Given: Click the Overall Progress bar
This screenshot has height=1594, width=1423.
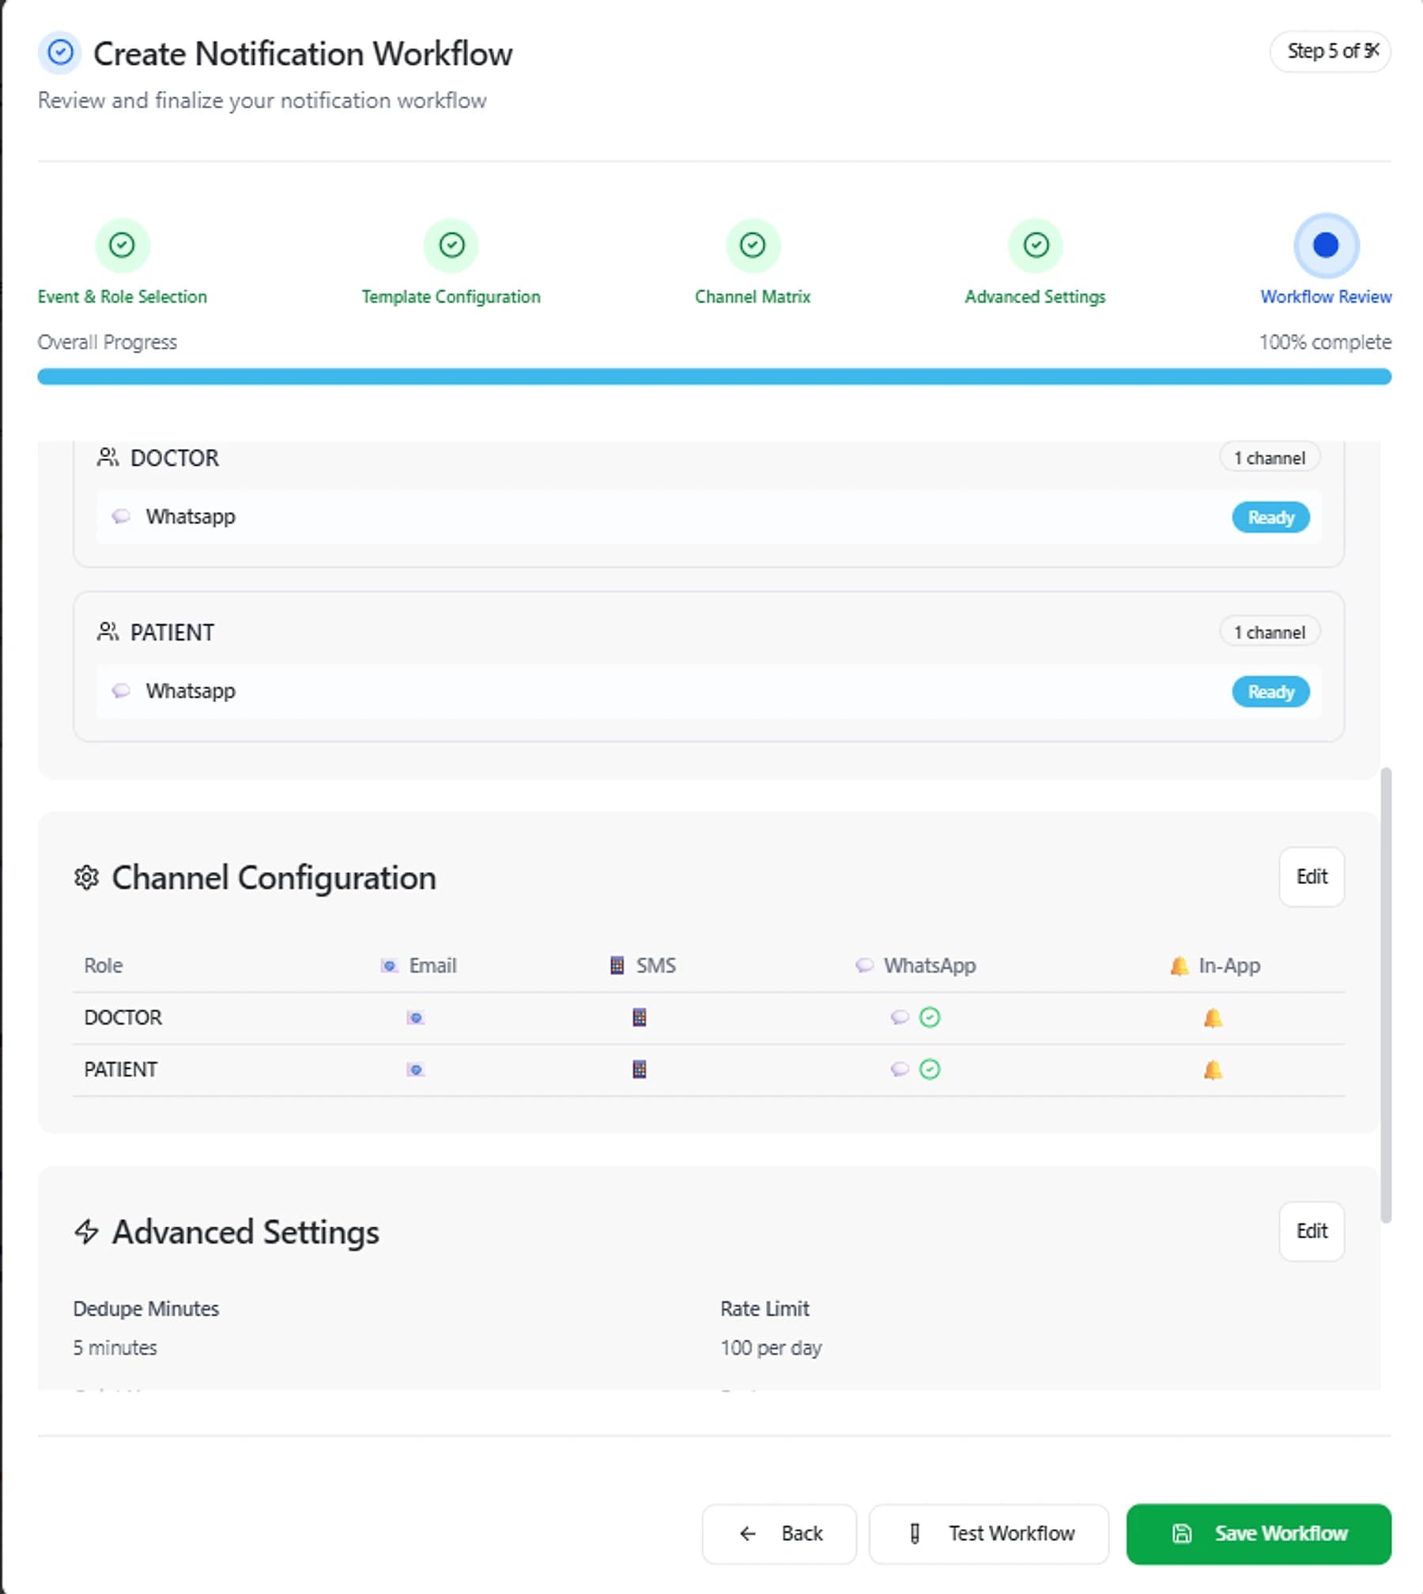Looking at the screenshot, I should pos(715,376).
